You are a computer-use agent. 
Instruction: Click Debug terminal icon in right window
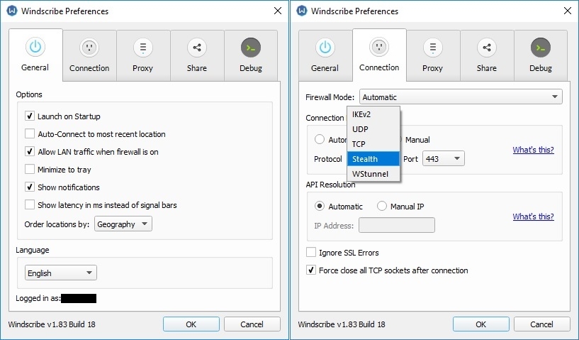tap(541, 48)
